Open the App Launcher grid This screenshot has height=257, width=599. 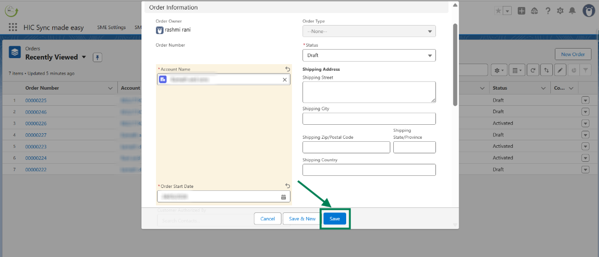pos(13,28)
